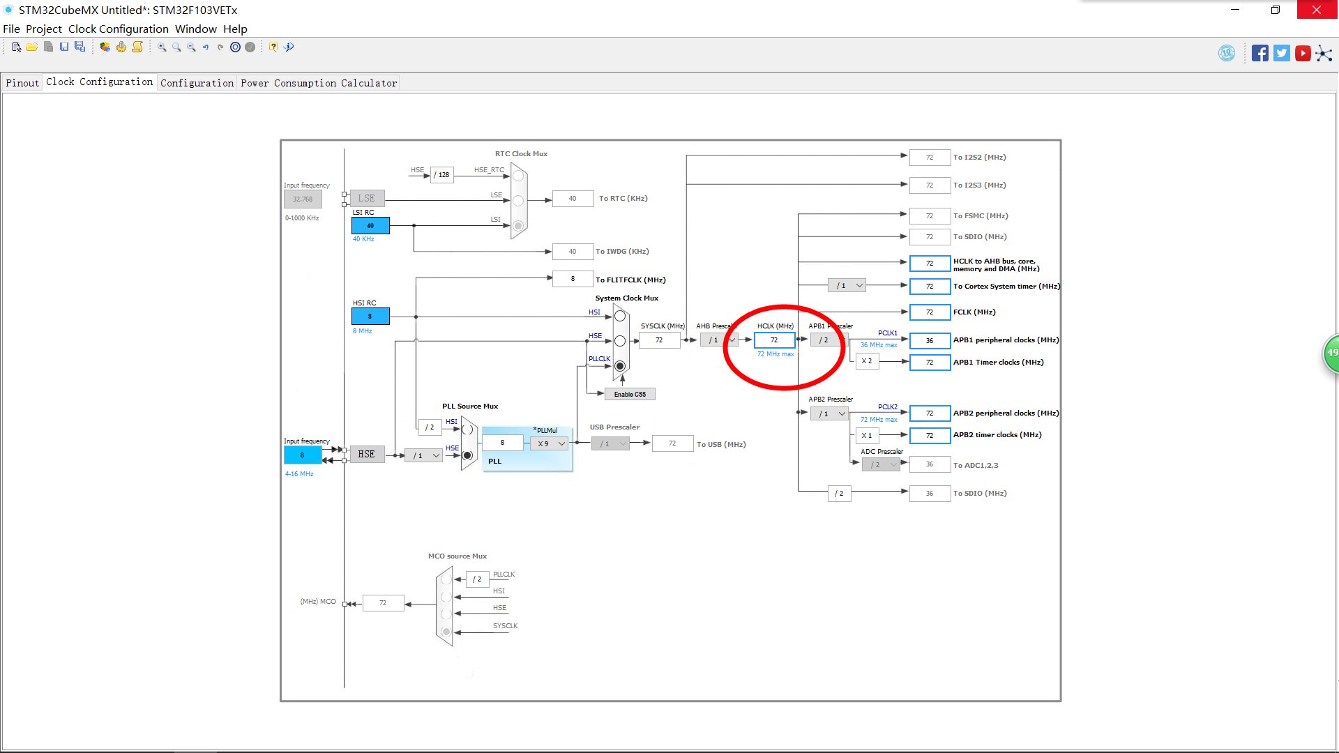Open the Cortex System timer /1 dropdown
1339x753 pixels.
[x=847, y=286]
